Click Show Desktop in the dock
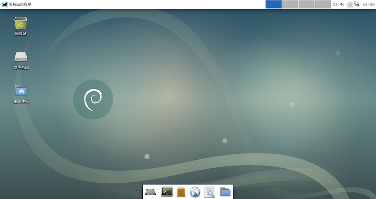The width and height of the screenshot is (376, 199). [x=150, y=192]
